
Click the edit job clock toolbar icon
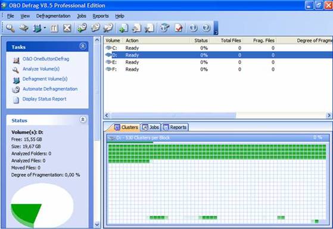coord(95,28)
